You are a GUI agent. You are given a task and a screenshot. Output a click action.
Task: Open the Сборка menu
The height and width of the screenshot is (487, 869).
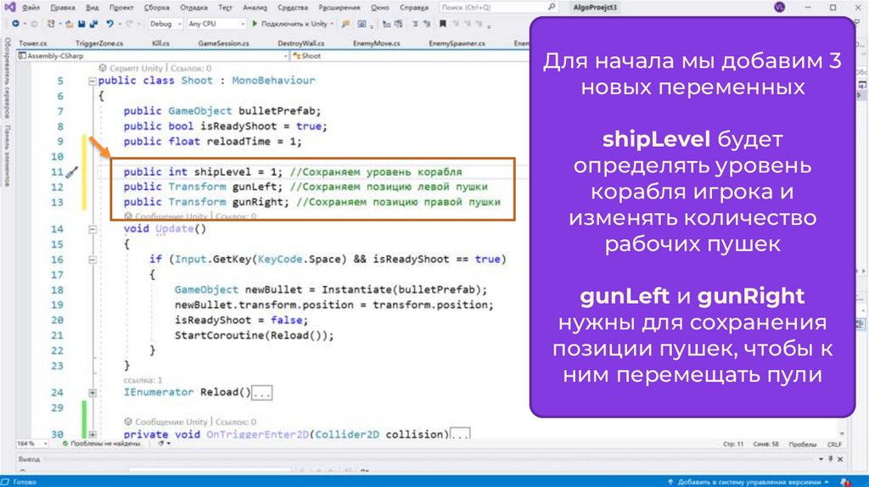pyautogui.click(x=157, y=8)
